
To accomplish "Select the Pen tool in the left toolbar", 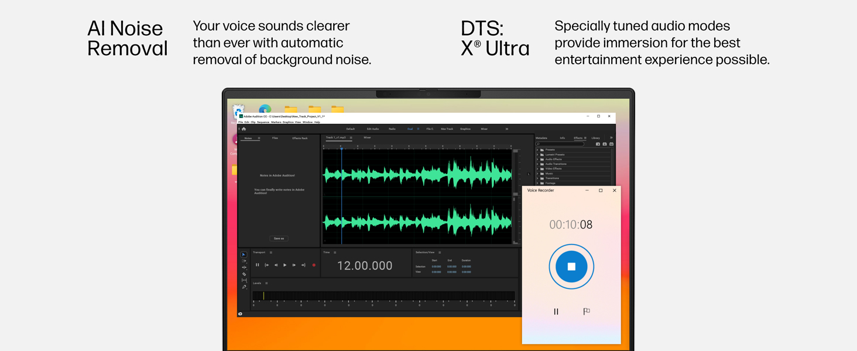I will click(x=244, y=287).
